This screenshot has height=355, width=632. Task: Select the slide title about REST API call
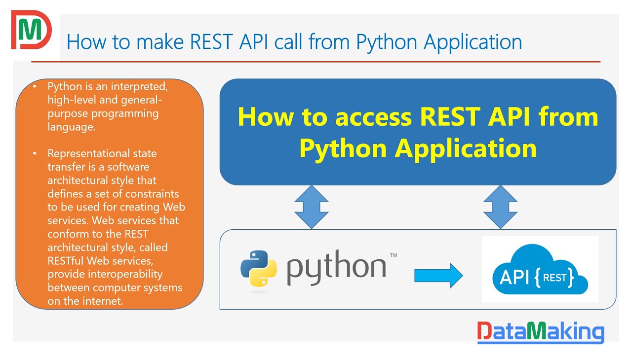click(294, 41)
